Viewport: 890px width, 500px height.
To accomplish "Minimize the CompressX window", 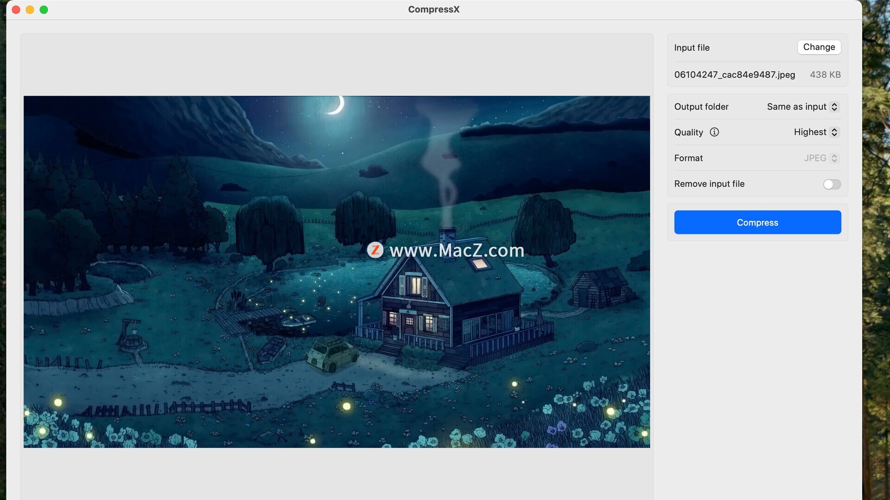I will point(30,10).
